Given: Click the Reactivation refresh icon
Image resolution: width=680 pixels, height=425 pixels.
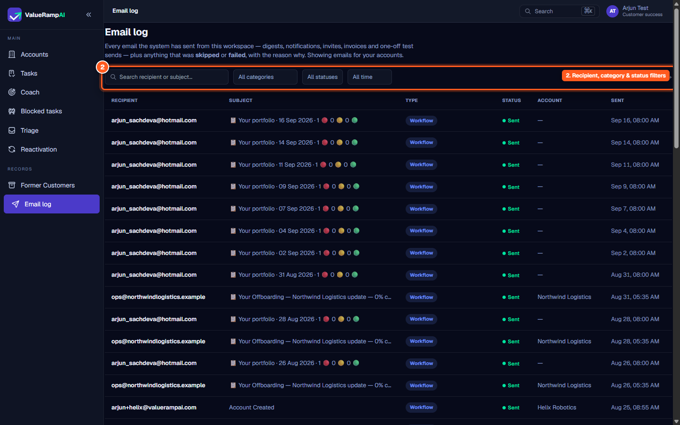Looking at the screenshot, I should click(12, 149).
